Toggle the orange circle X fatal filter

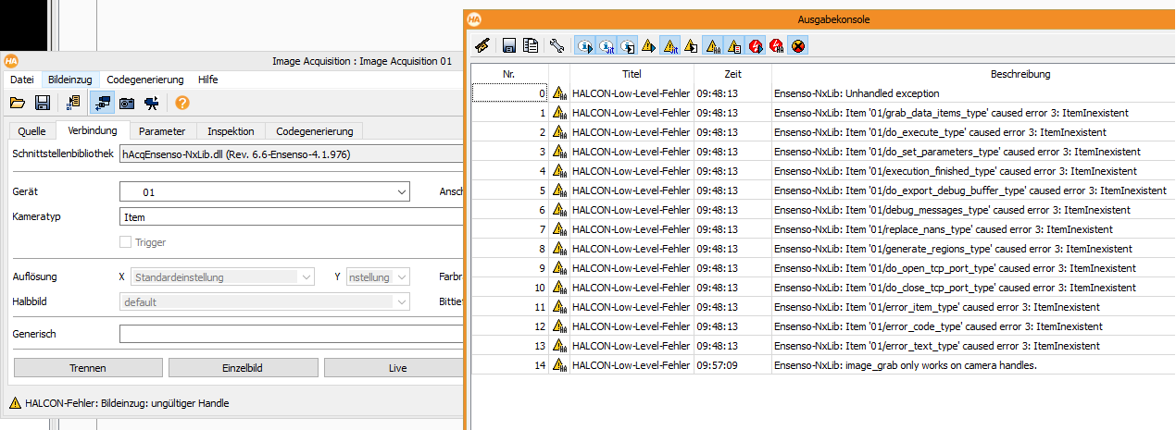click(x=797, y=44)
